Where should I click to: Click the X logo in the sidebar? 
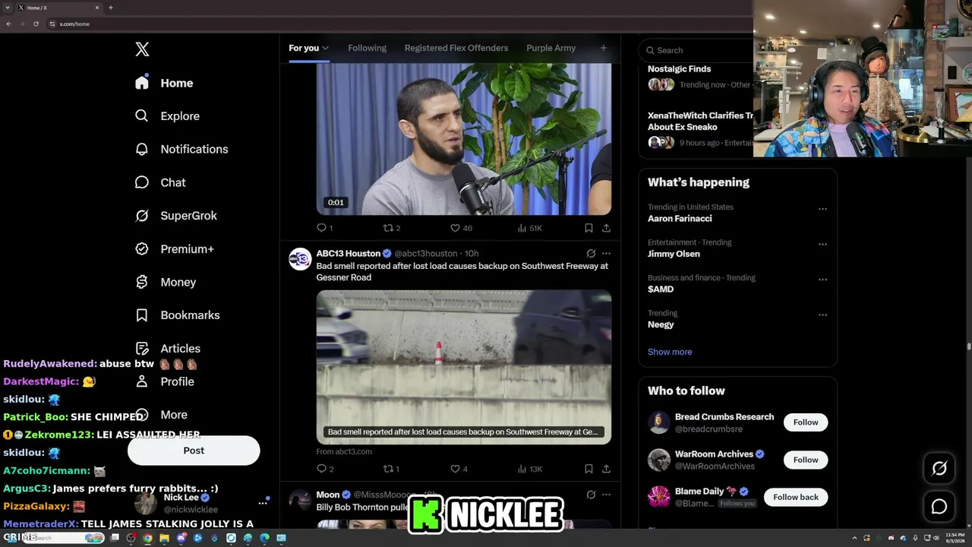pos(142,49)
